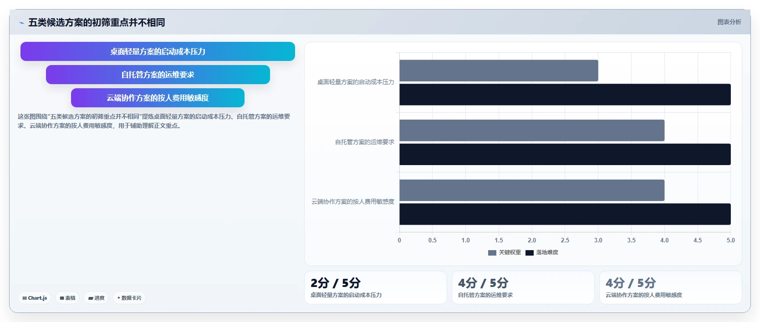Toggle the 落地难度 legend swatch
The image size is (760, 322).
(x=529, y=253)
